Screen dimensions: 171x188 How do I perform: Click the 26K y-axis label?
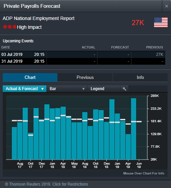[154, 160]
